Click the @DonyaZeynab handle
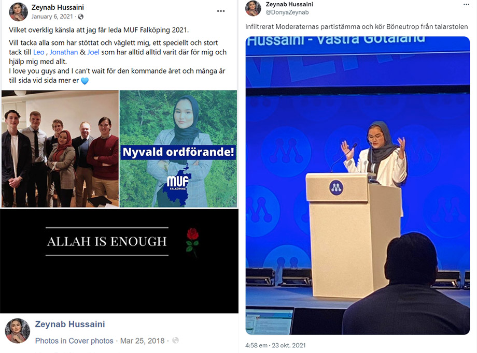Viewport: 477px width, 353px height. [287, 12]
